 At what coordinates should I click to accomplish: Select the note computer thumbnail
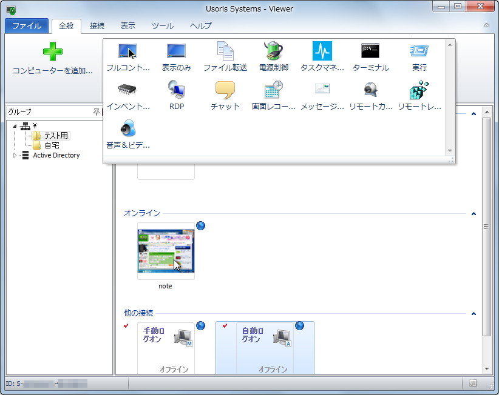click(166, 251)
